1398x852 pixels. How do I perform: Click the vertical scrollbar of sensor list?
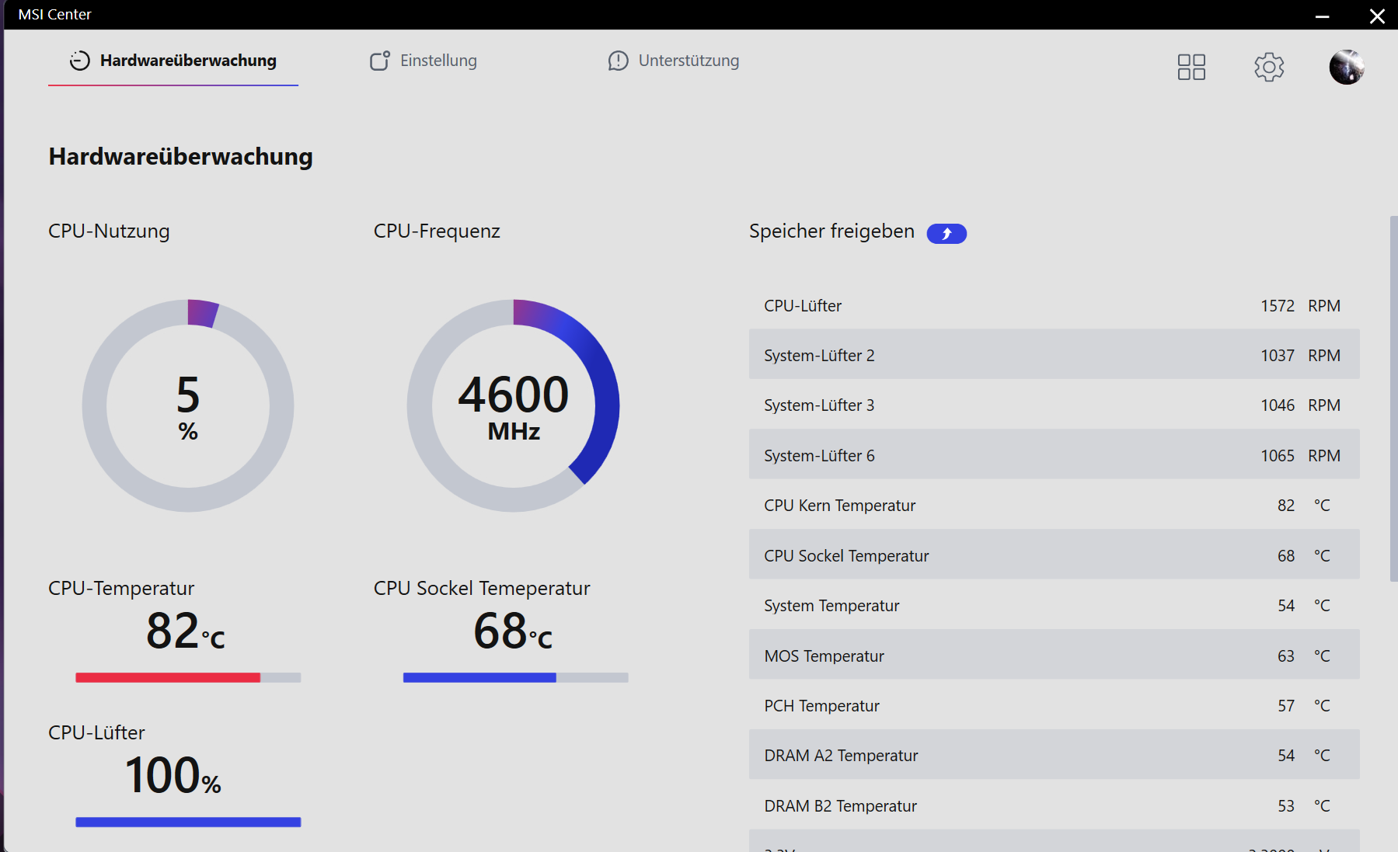click(x=1393, y=398)
